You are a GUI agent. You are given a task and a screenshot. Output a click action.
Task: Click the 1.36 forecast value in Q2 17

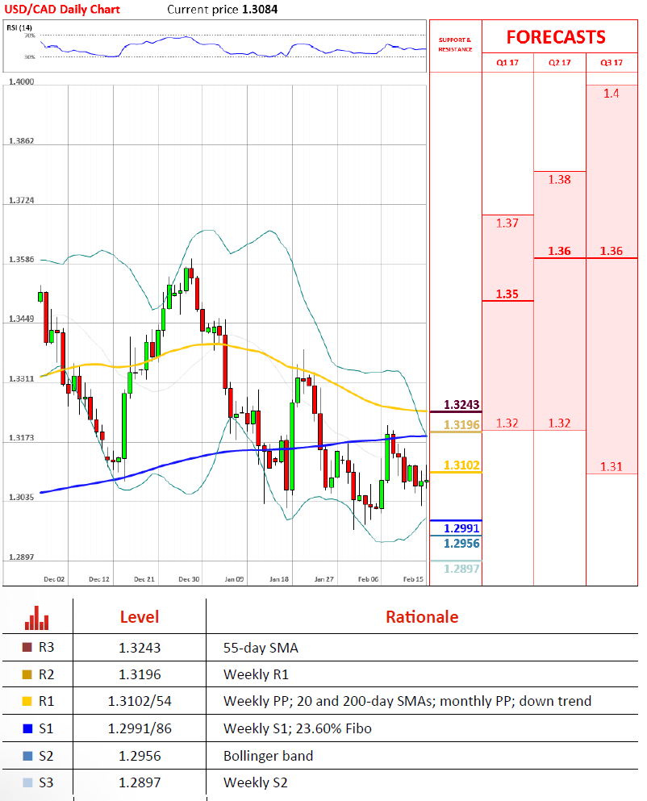560,252
